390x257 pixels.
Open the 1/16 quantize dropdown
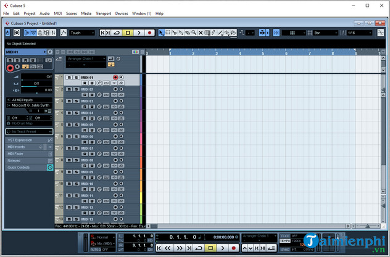click(x=359, y=33)
